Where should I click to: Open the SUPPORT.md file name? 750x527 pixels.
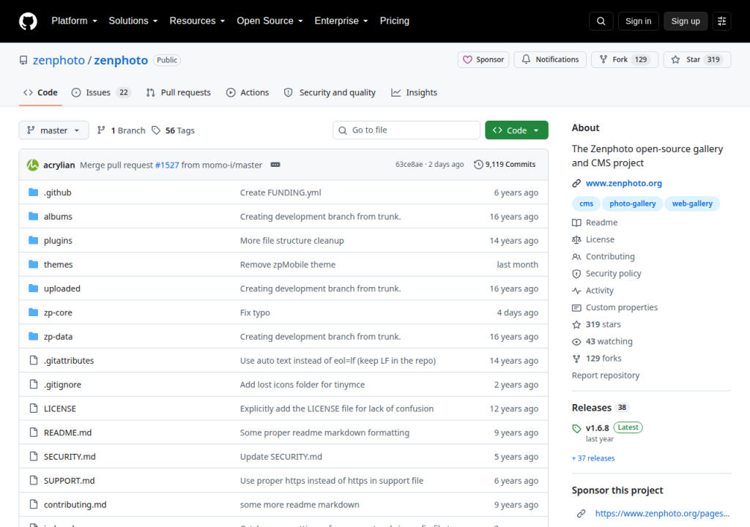pos(70,481)
